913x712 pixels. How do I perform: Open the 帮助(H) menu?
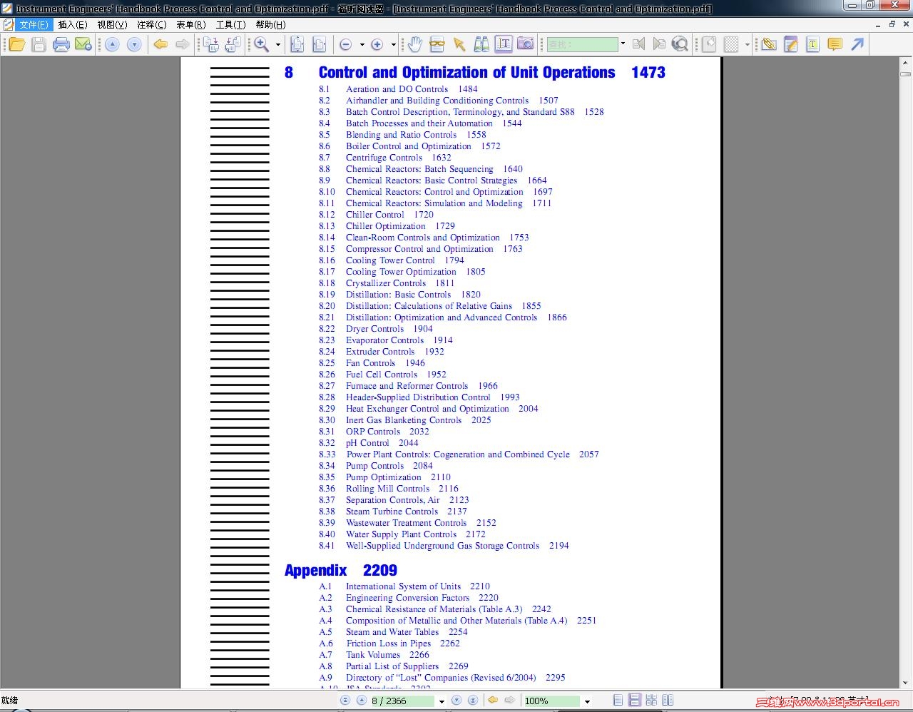[x=270, y=24]
